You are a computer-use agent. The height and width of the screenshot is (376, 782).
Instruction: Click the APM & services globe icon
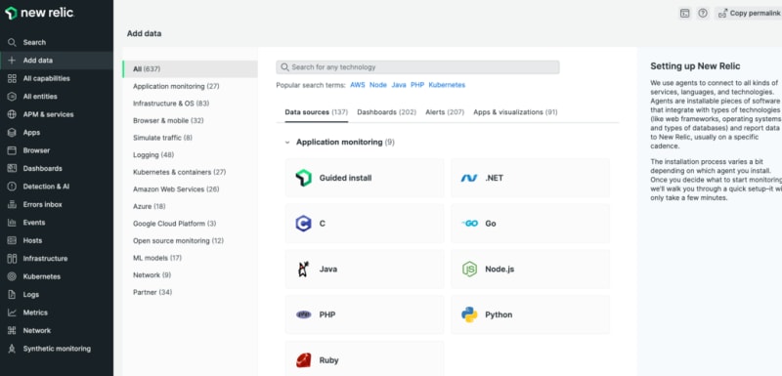pyautogui.click(x=12, y=114)
